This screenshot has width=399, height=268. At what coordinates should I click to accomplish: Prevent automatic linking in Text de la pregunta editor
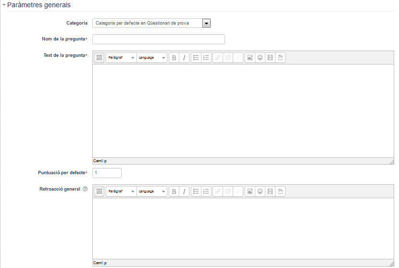238,58
